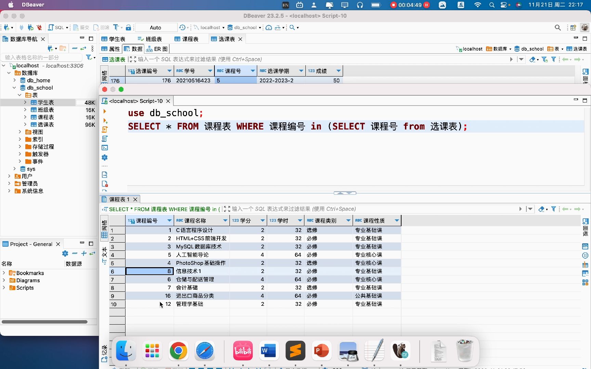The width and height of the screenshot is (591, 369).
Task: Open Scripts in the Project panel
Action: click(x=24, y=288)
